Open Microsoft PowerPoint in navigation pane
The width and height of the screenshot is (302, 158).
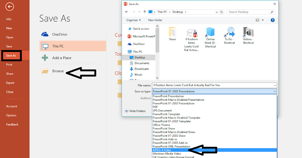tap(141, 36)
